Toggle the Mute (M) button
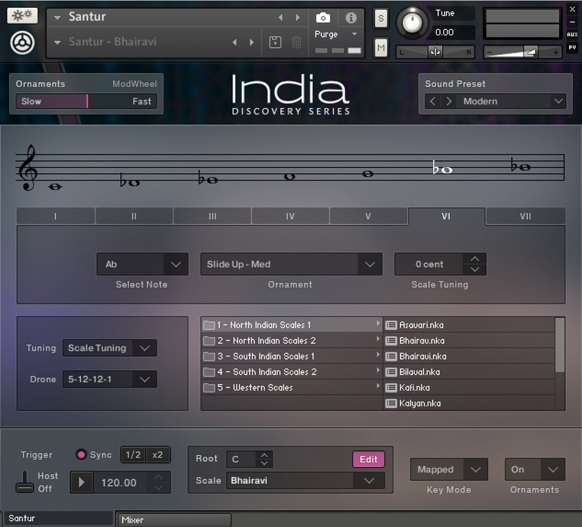This screenshot has height=527, width=582. [381, 48]
